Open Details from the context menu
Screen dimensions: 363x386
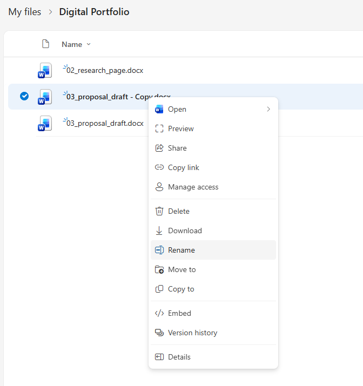click(x=213, y=357)
